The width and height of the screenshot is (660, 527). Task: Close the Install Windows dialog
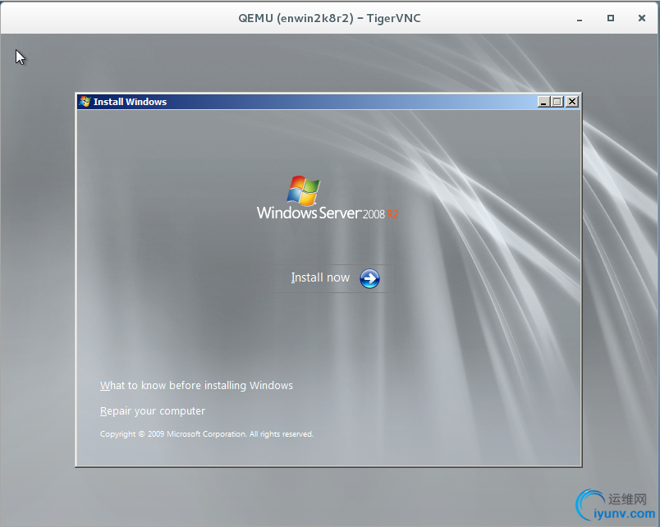point(571,102)
